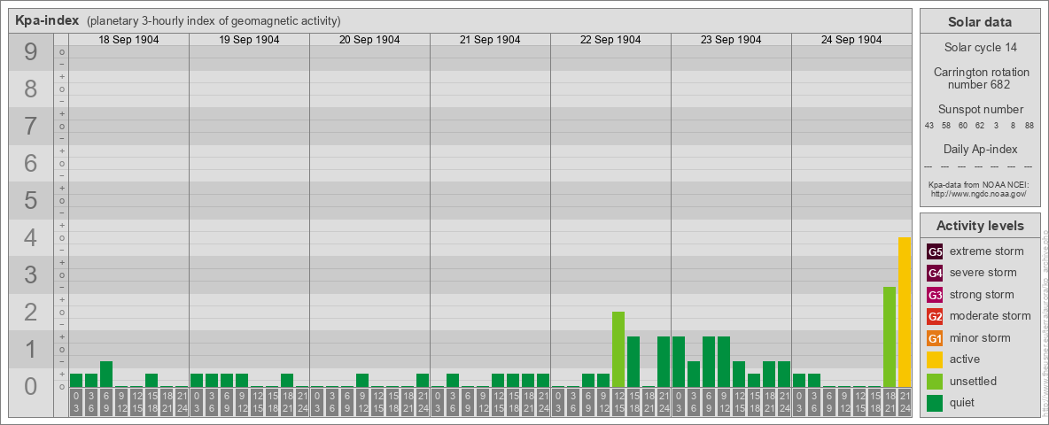
Task: Click sunspot value 62
Action: 979,125
